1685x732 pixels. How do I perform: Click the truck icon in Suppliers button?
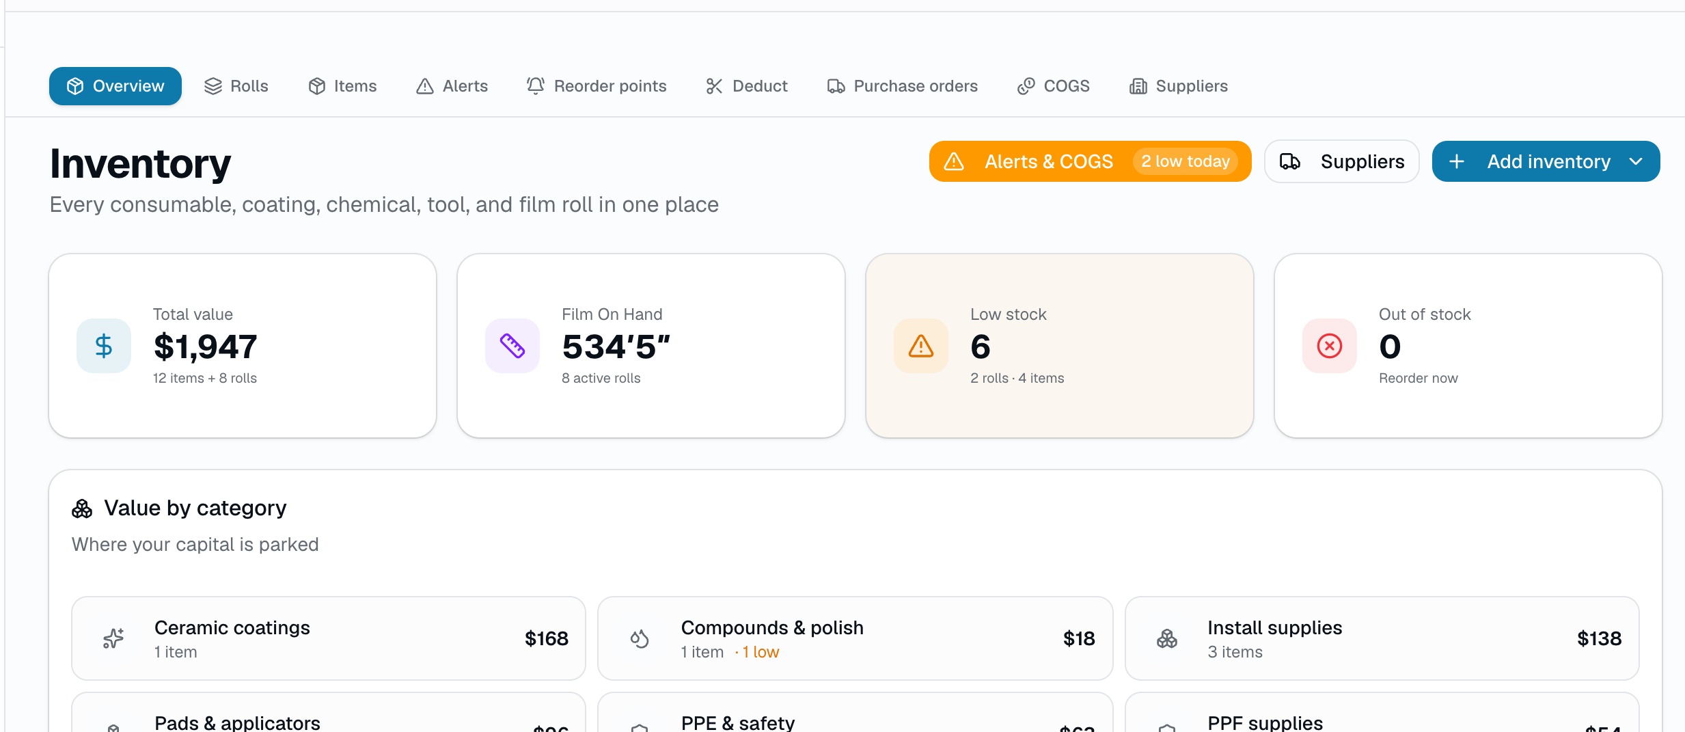(x=1290, y=161)
